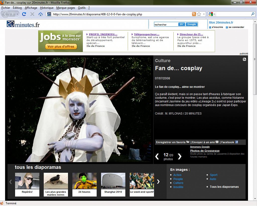
Task: Show earlier slideshows with the carousel left arrow
Action: pos(11,182)
